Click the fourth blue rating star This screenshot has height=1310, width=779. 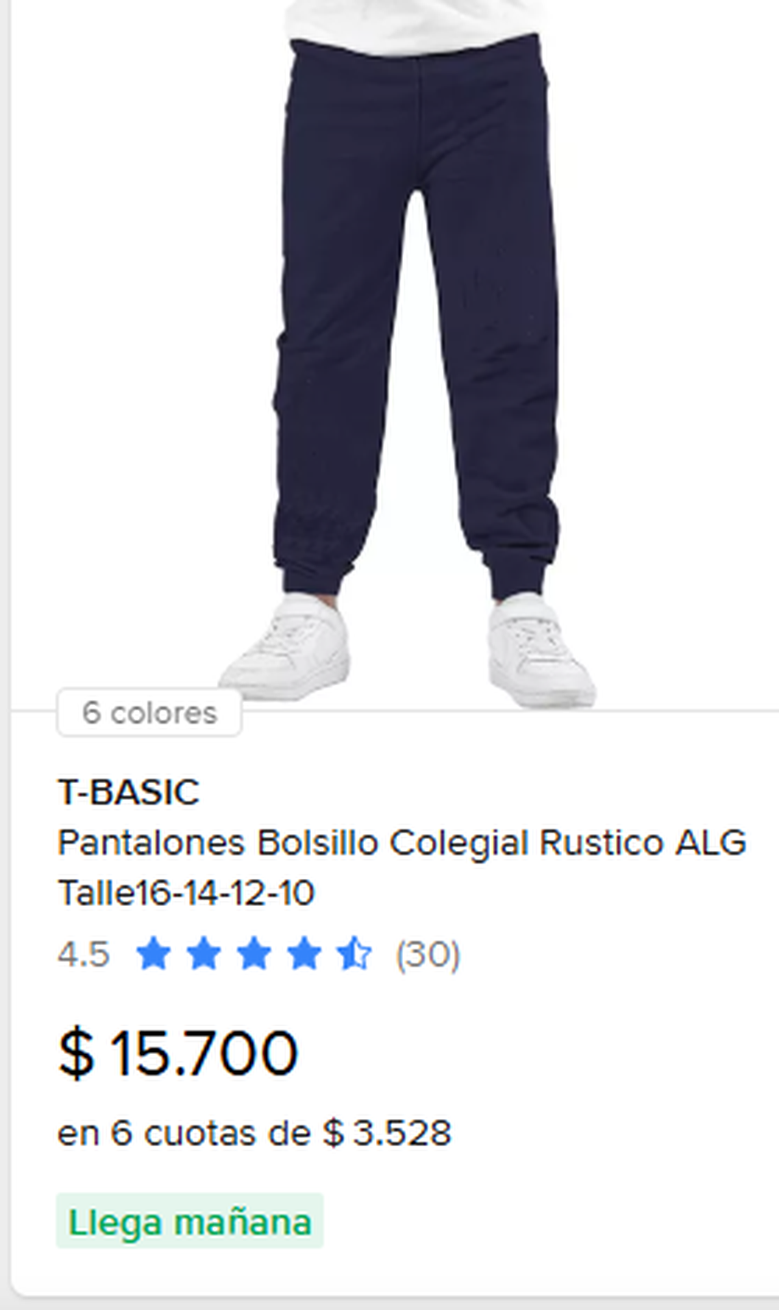(x=304, y=953)
